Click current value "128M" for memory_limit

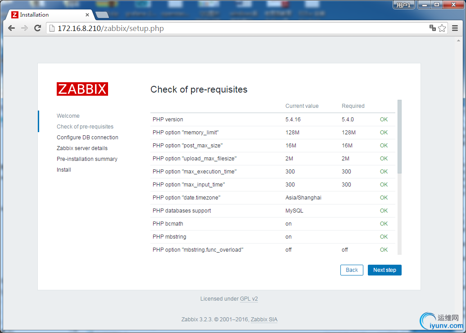[293, 133]
